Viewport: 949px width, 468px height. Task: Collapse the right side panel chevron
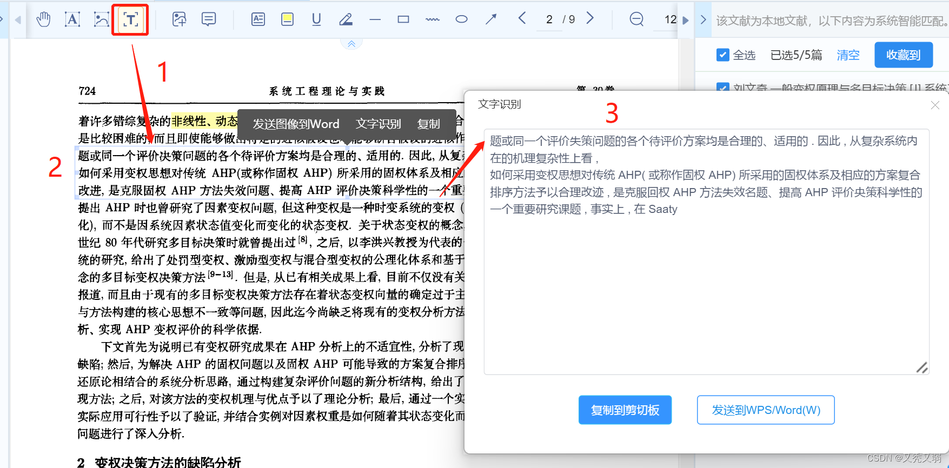tap(703, 19)
